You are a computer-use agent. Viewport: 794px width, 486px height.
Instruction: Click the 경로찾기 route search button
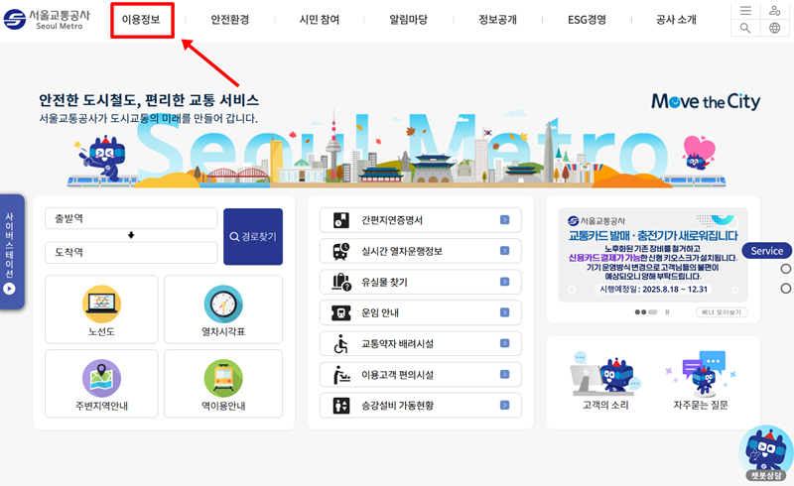click(x=253, y=236)
